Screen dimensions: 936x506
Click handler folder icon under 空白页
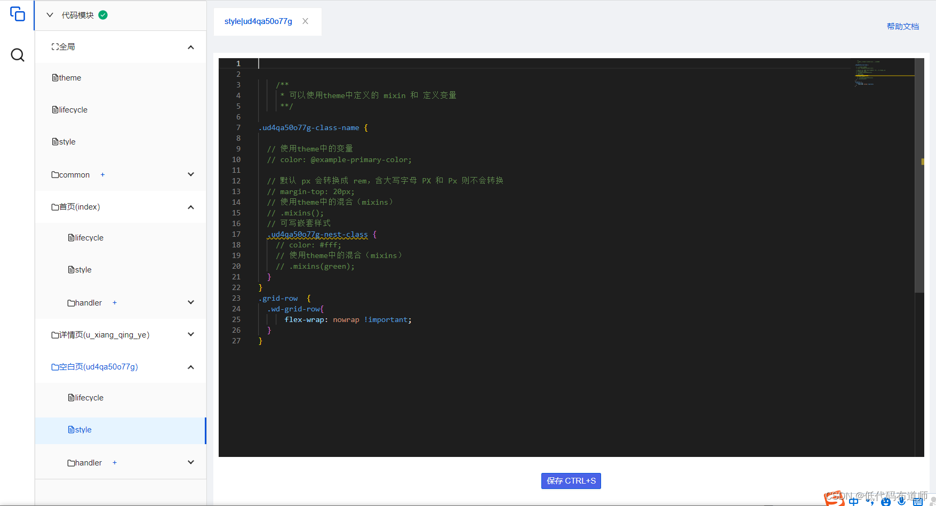71,463
